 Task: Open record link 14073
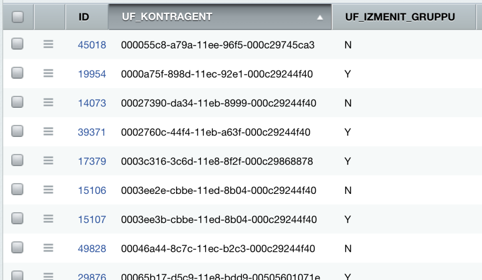92,104
